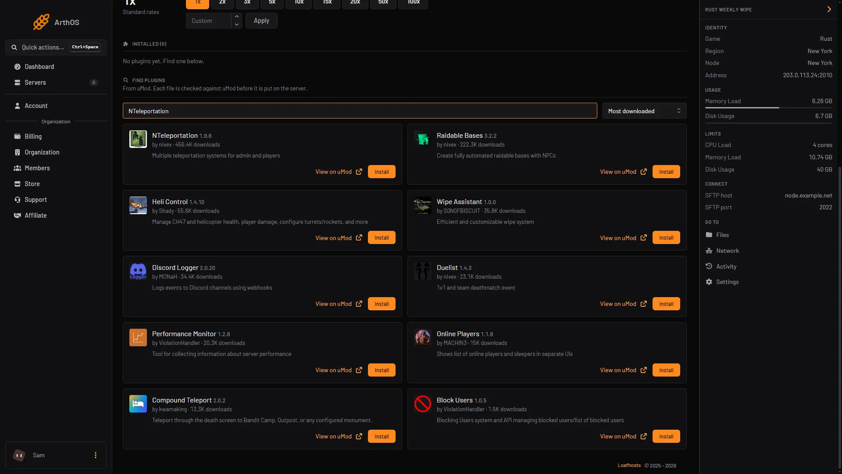Apply the custom rate

click(x=261, y=21)
